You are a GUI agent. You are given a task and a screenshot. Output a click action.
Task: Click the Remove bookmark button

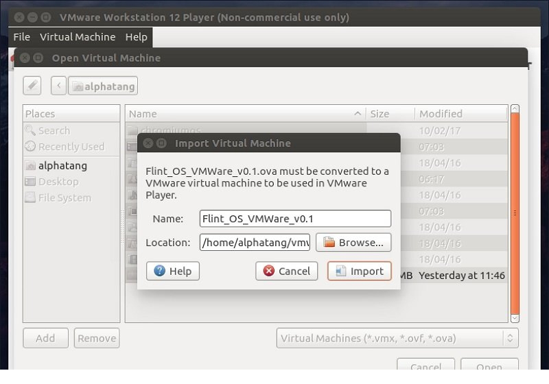97,338
